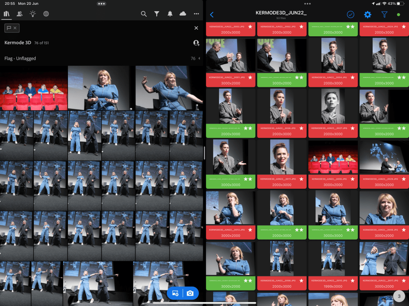
Task: Tap the add photos button
Action: (x=175, y=293)
